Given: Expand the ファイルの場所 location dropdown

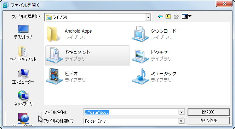Looking at the screenshot, I should point(148,17).
